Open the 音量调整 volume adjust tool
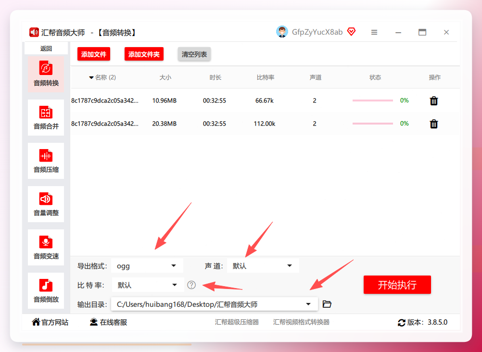482x352 pixels. 46,204
